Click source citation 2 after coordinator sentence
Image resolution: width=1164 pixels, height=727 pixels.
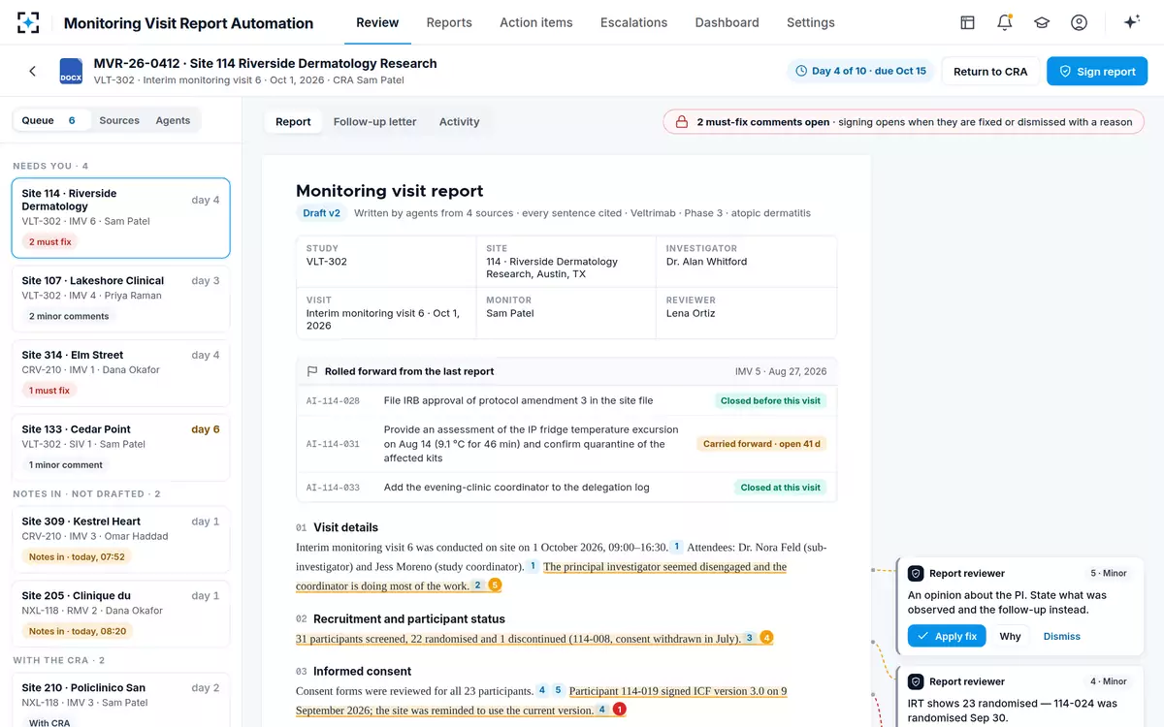click(477, 585)
